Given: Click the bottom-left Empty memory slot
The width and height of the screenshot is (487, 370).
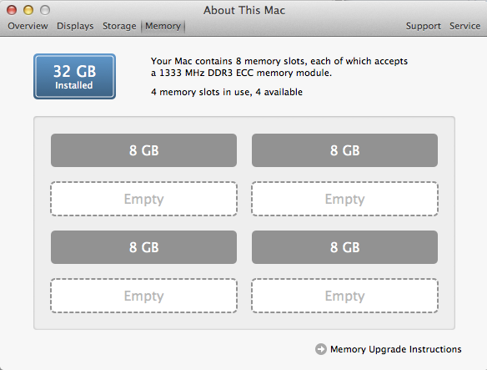Looking at the screenshot, I should pyautogui.click(x=143, y=296).
